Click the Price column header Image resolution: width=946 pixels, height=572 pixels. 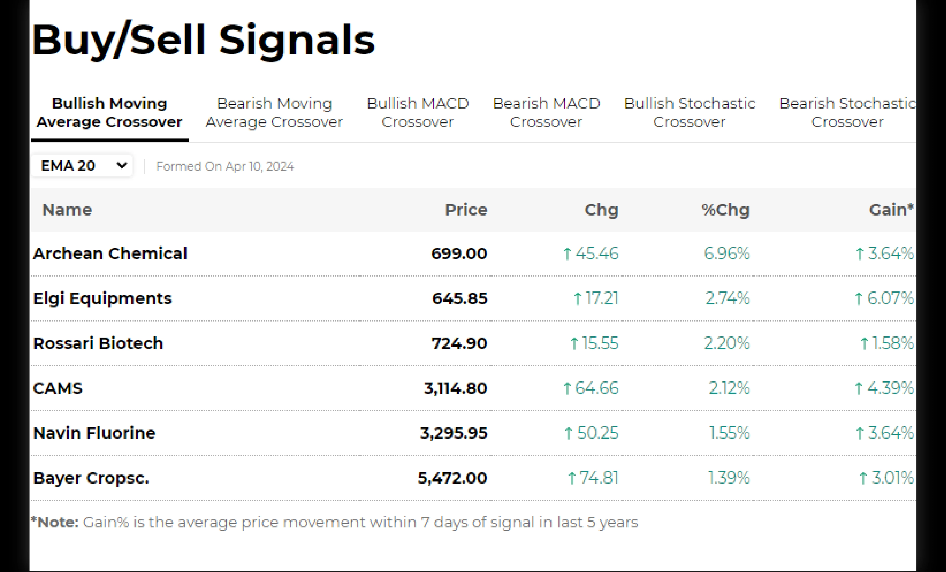point(466,210)
